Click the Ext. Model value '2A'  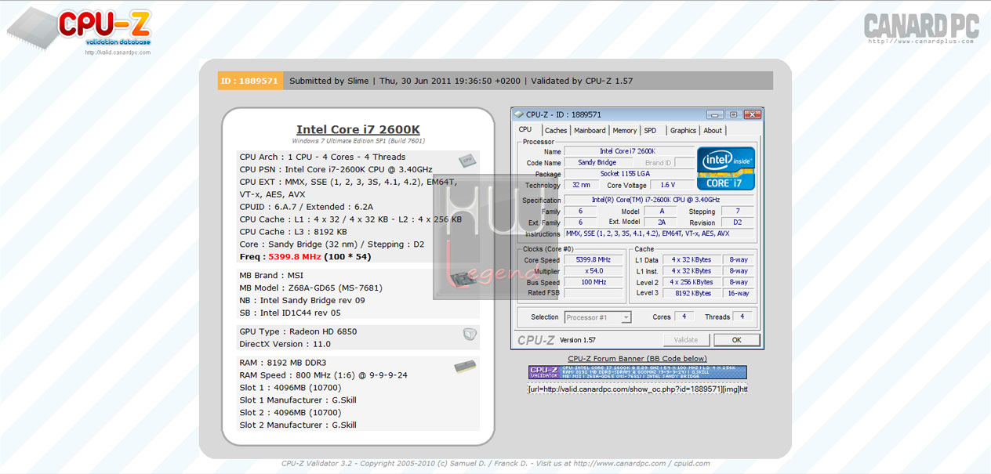[662, 223]
